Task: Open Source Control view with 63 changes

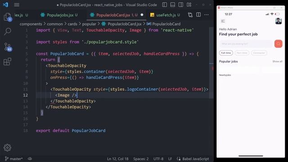Action: (8, 47)
